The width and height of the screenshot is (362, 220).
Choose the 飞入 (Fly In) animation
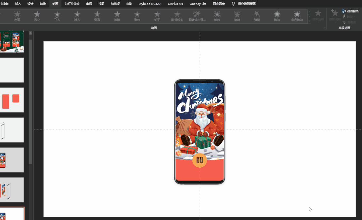(57, 16)
